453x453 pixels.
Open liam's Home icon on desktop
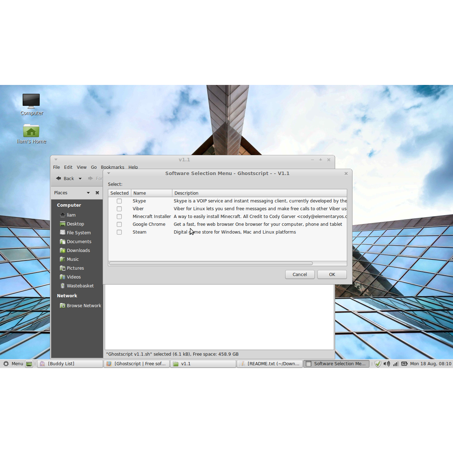pos(31,131)
